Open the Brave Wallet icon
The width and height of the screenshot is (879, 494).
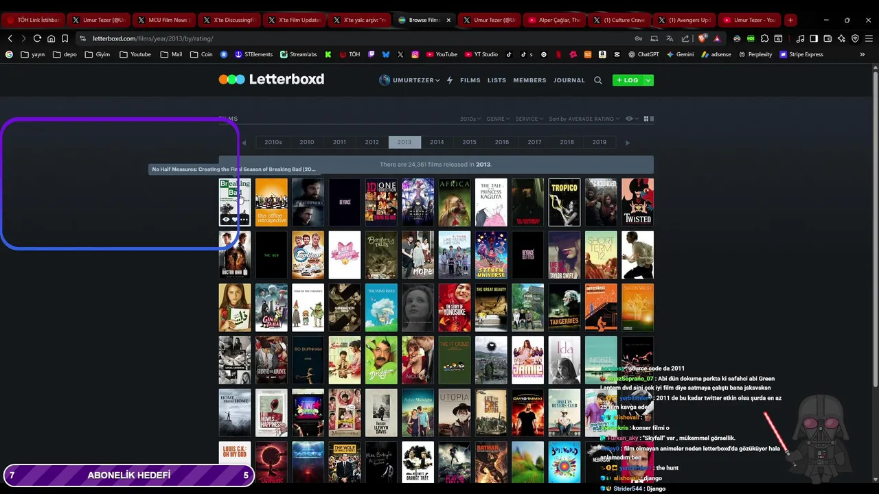coord(827,38)
